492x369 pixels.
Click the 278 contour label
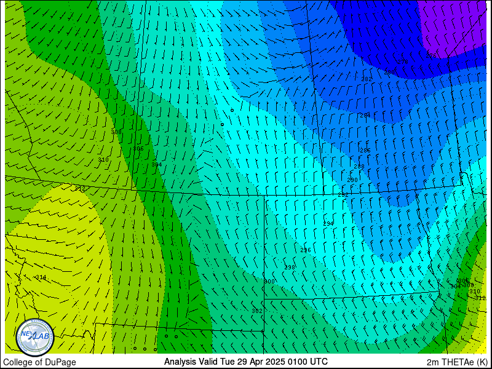[403, 62]
